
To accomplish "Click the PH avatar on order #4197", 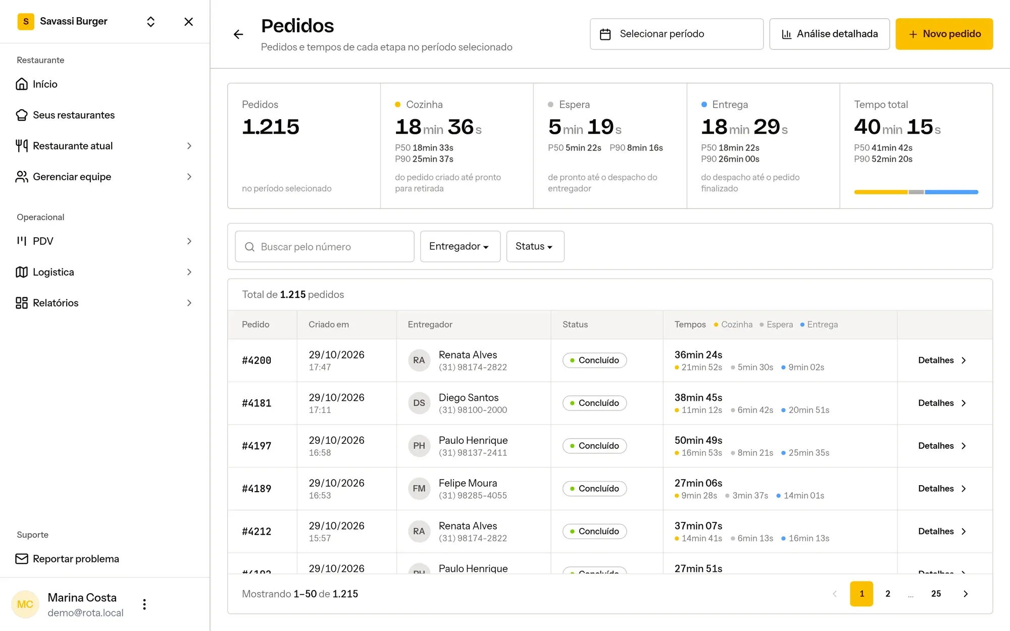I will [419, 446].
